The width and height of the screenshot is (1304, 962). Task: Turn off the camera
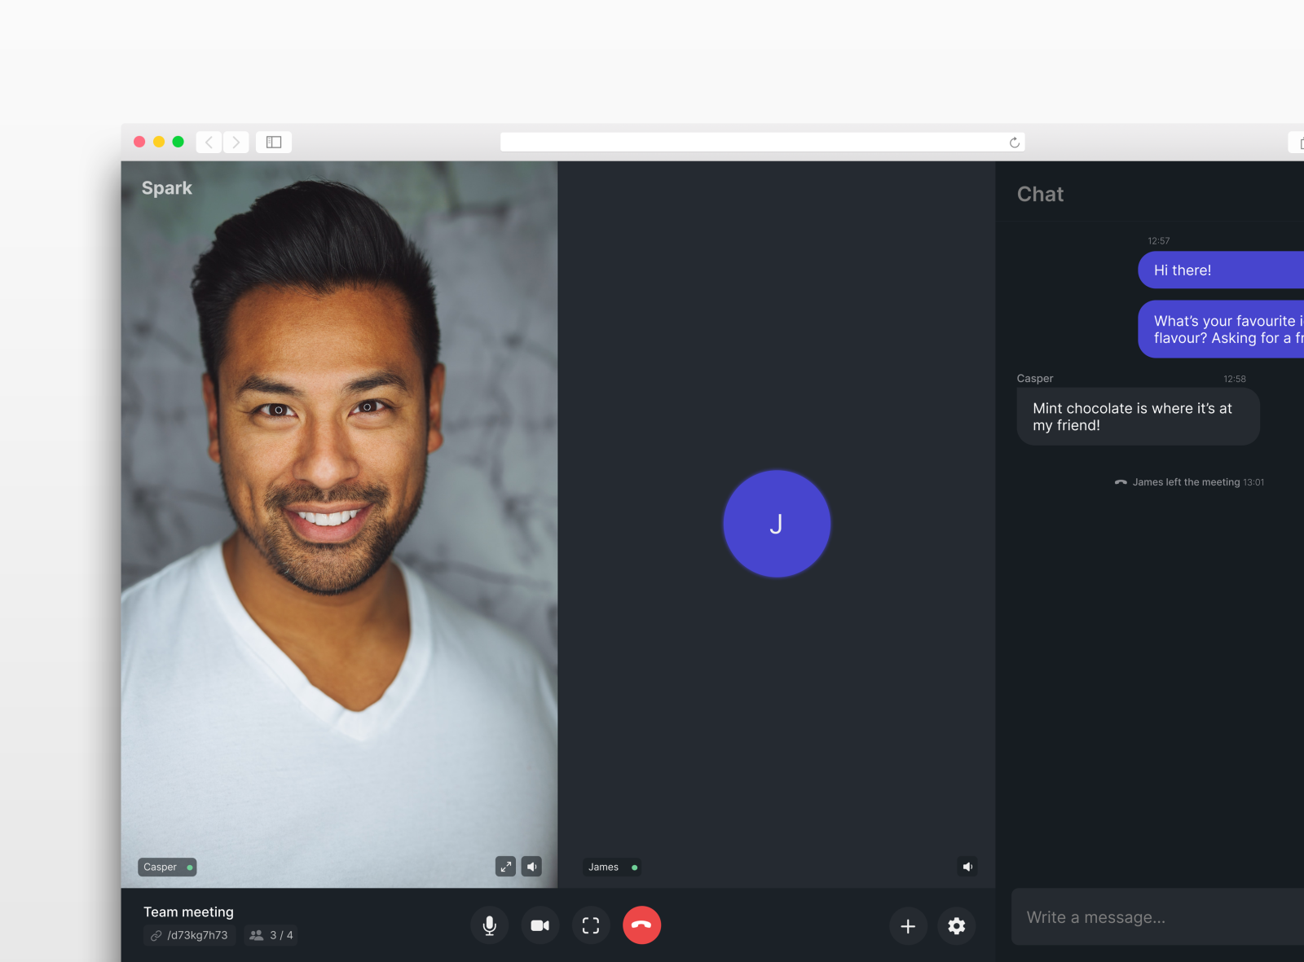pyautogui.click(x=540, y=925)
